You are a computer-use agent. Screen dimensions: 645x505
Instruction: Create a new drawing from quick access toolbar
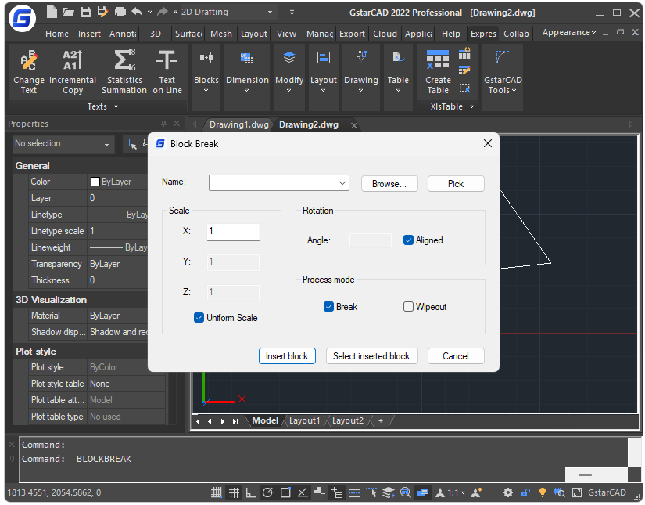click(x=52, y=12)
